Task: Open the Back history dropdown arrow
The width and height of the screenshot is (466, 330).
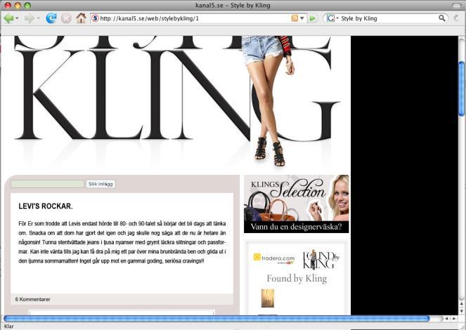Action: (18, 18)
